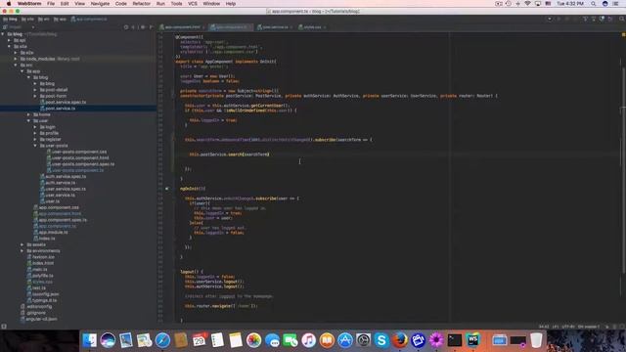The width and height of the screenshot is (626, 352).
Task: Open the Navigate menu
Action: point(100,4)
